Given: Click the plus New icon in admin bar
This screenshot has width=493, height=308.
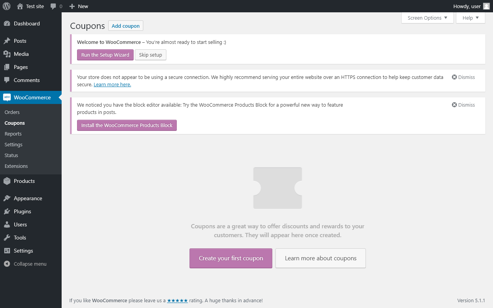Looking at the screenshot, I should point(72,6).
